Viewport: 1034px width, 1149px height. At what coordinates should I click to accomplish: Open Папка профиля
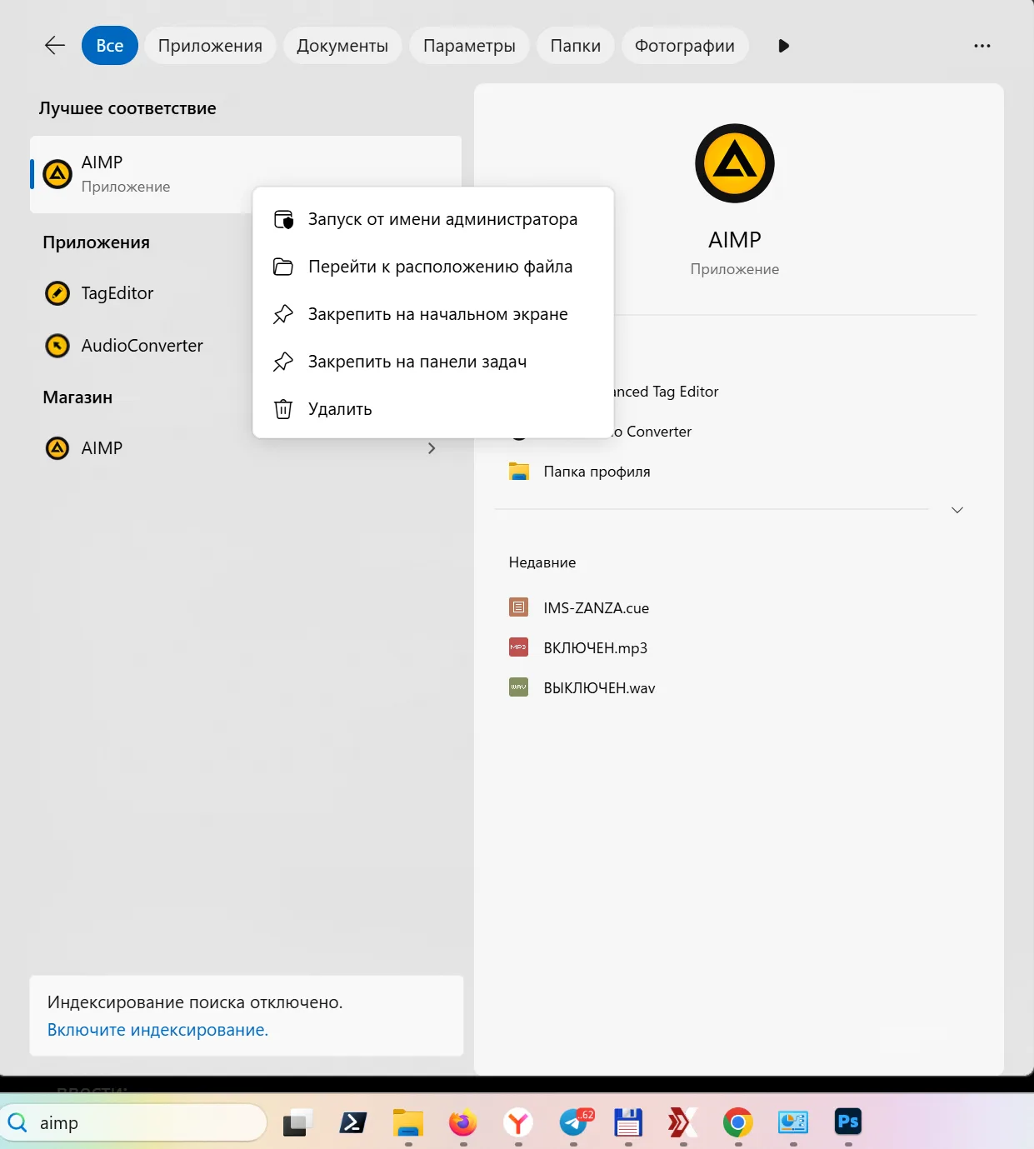597,472
